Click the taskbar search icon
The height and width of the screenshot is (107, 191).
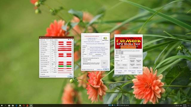5,106
